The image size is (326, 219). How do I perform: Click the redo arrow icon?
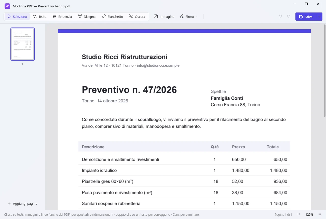[289, 17]
